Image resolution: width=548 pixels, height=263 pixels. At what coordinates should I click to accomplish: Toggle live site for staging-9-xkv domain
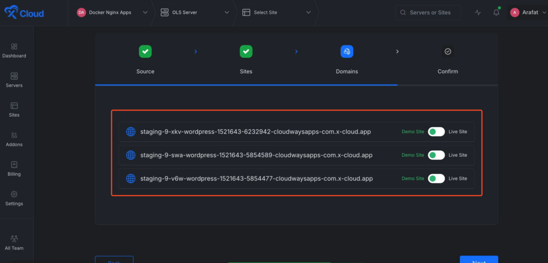pyautogui.click(x=436, y=131)
